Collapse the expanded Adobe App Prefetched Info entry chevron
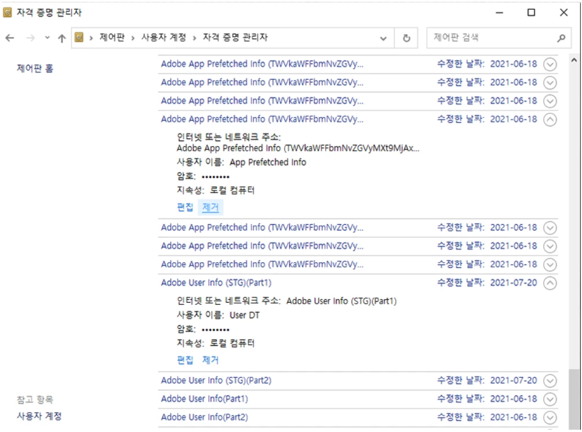 click(550, 120)
